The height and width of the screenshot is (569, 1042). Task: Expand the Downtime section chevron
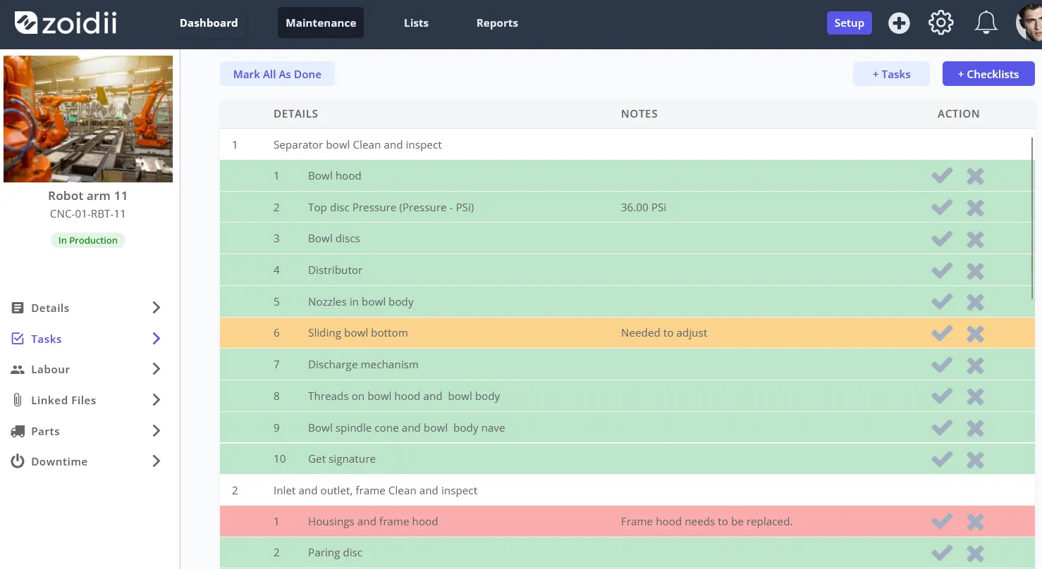(x=157, y=461)
